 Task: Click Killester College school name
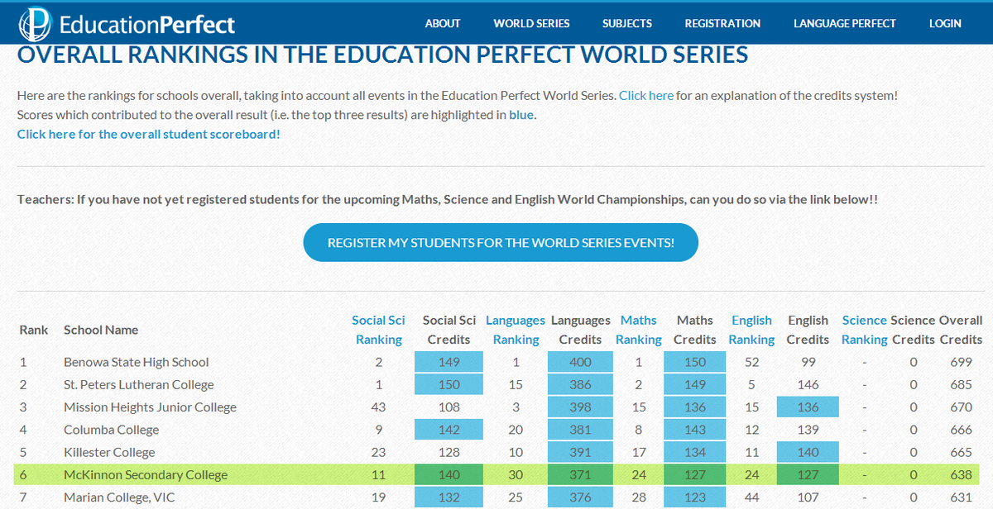tap(109, 452)
